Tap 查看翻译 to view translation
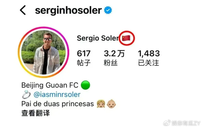This screenshot has width=202, height=128. click(x=35, y=113)
